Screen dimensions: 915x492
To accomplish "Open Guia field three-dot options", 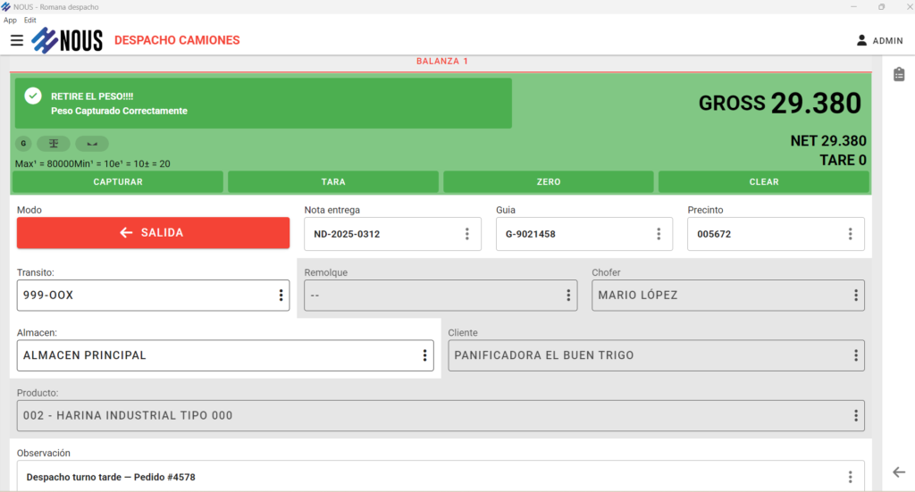I will point(659,234).
